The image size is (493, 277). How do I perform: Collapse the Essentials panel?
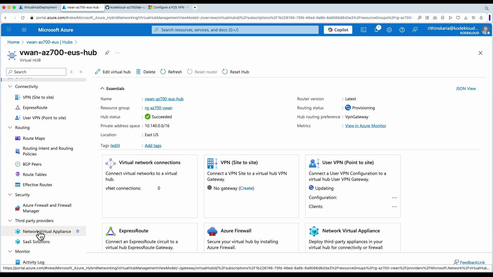pyautogui.click(x=102, y=88)
